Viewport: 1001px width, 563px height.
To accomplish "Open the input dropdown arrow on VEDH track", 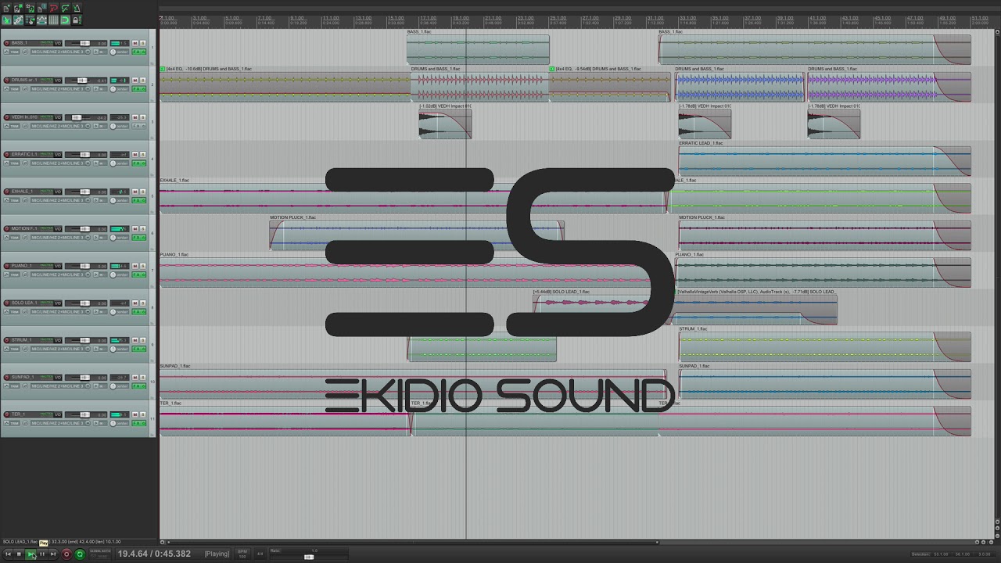I will tap(88, 126).
